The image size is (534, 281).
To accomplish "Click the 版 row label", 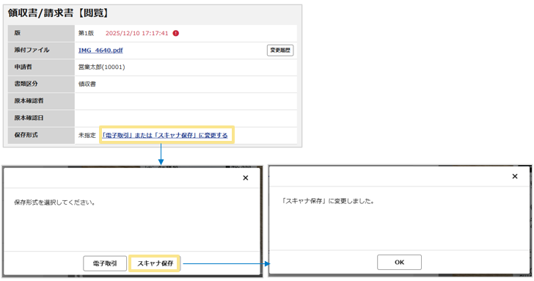I will click(x=18, y=33).
